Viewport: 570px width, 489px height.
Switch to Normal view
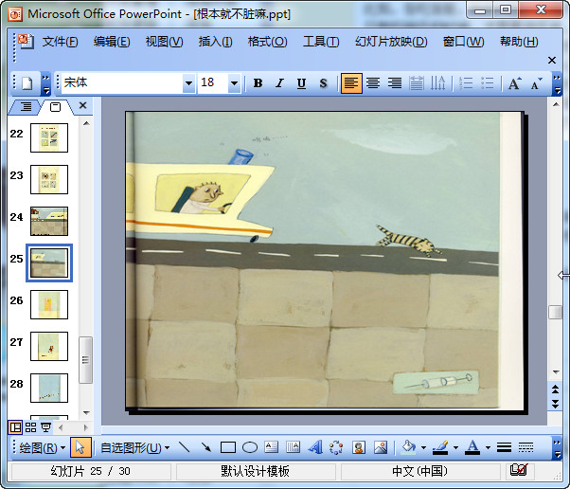tap(15, 427)
